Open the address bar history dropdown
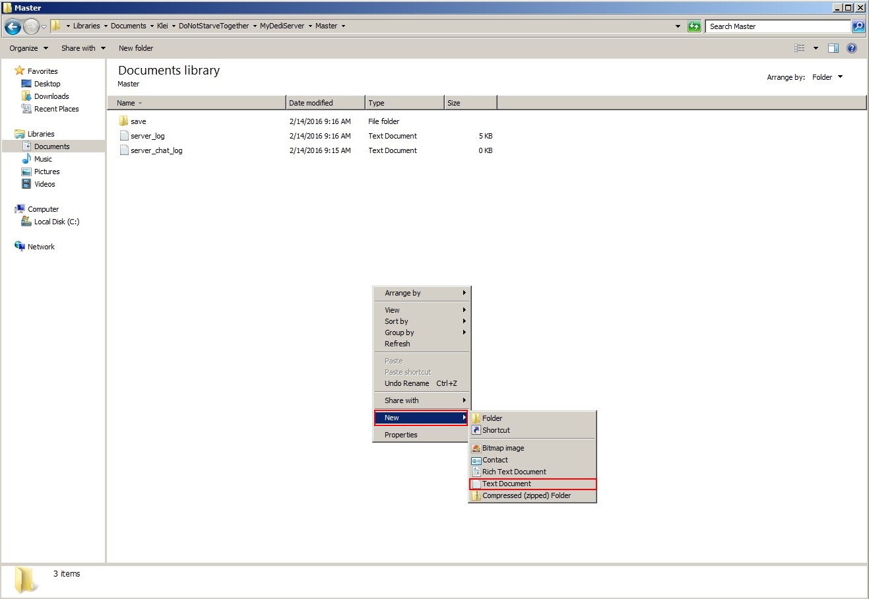 (x=678, y=26)
